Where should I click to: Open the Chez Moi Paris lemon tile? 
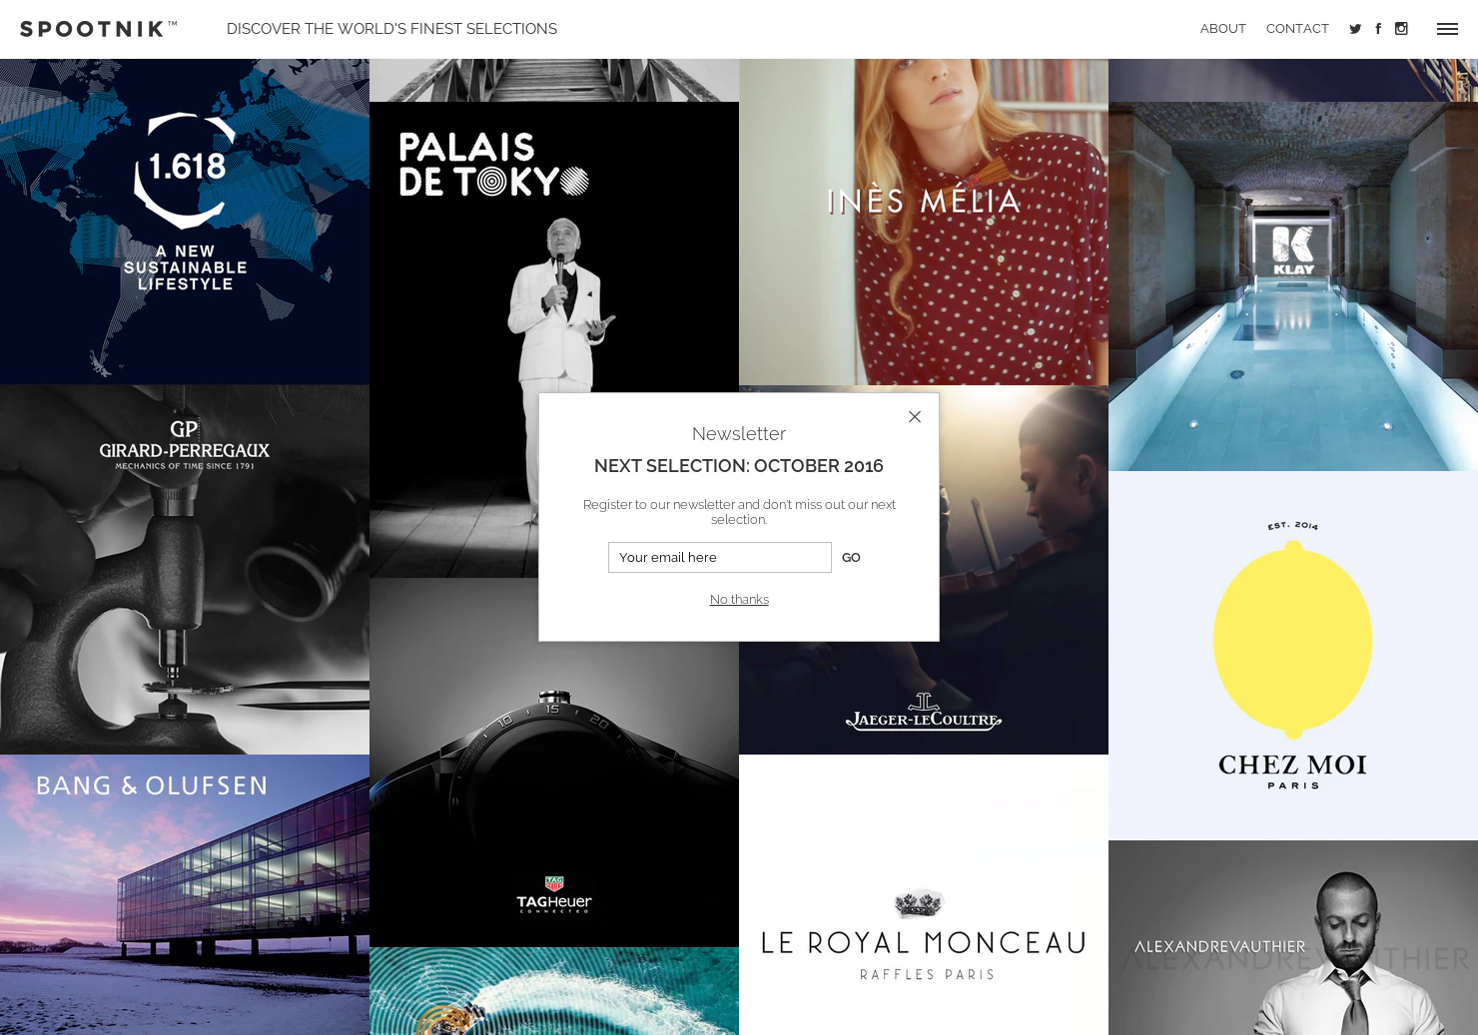[x=1293, y=656]
